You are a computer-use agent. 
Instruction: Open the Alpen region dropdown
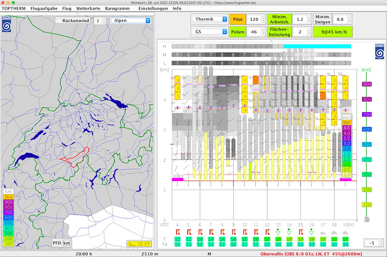130,20
